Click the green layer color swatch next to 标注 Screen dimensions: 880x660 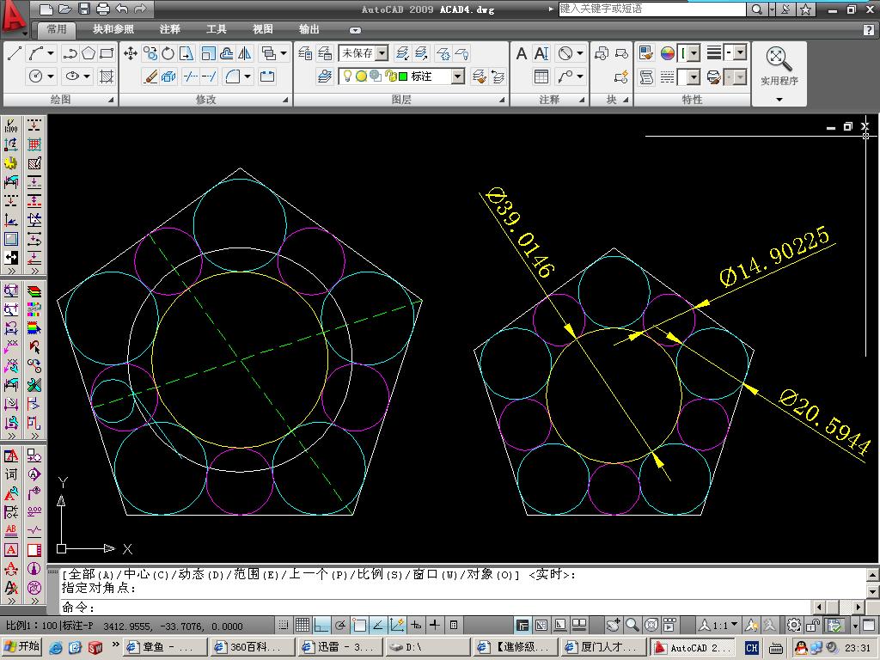(403, 76)
